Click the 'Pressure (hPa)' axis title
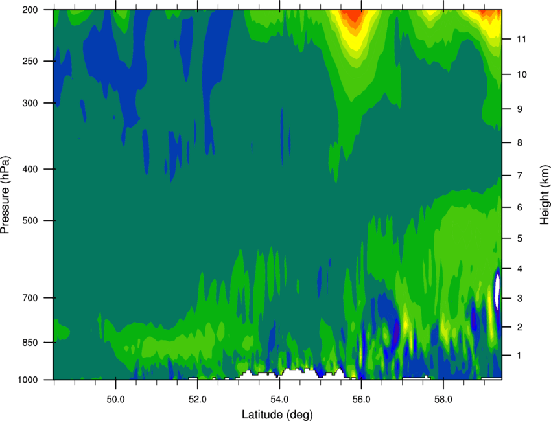The height and width of the screenshot is (421, 551). pos(5,195)
